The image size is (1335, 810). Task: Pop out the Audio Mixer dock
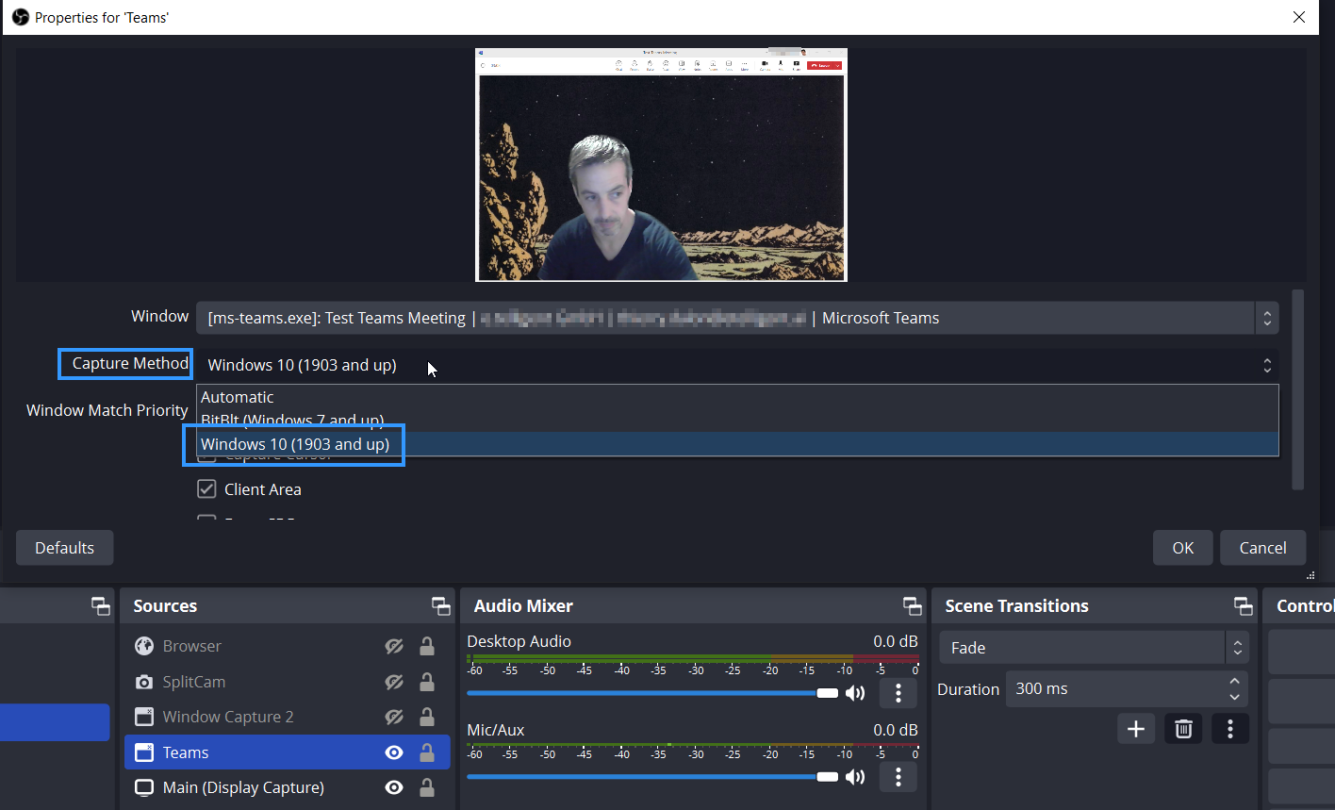912,605
